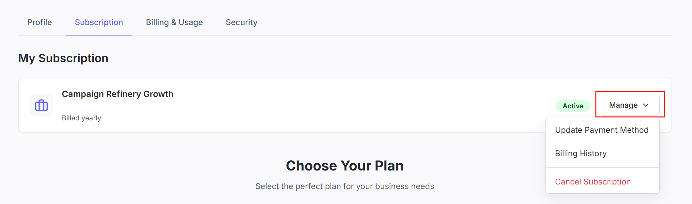
Task: Click the chevron arrow beside Manage
Action: (x=646, y=105)
